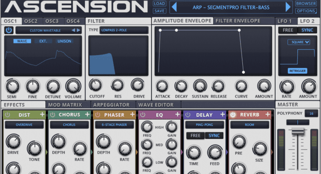321x174 pixels.
Task: Expand the OVERDRIVE distortion type selector
Action: pyautogui.click(x=24, y=125)
